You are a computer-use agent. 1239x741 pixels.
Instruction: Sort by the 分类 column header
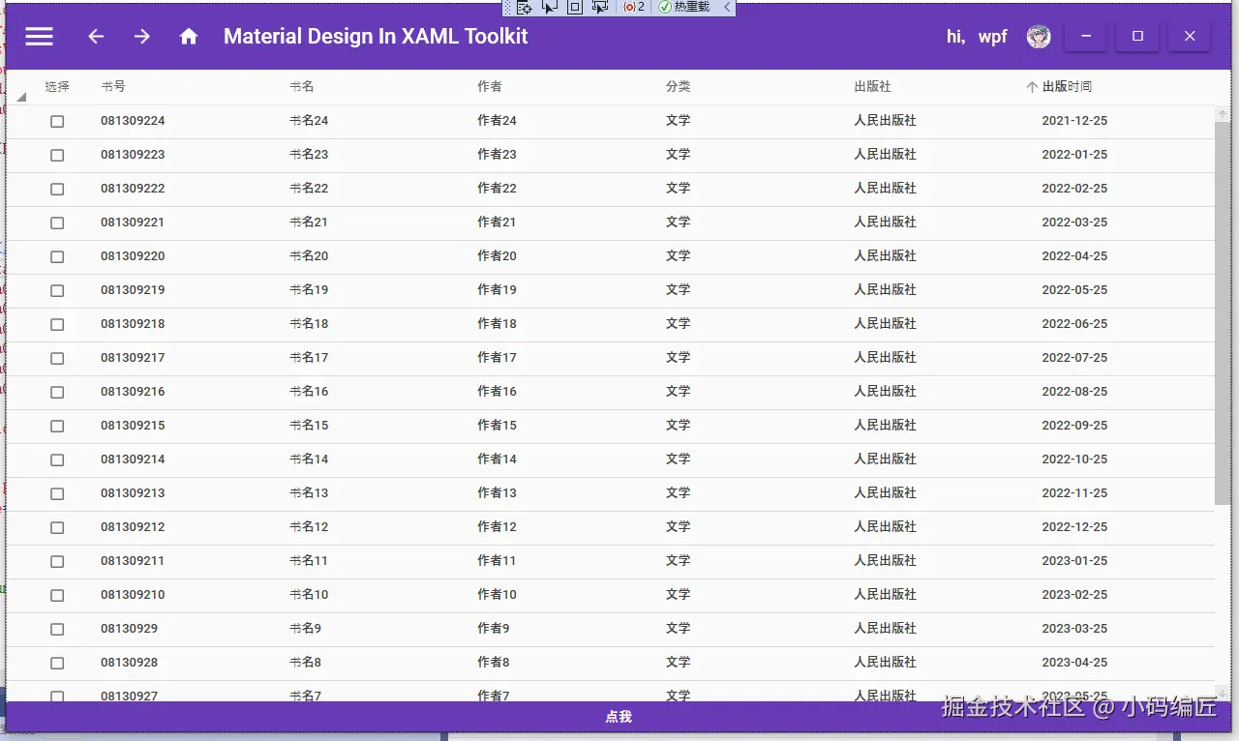[x=679, y=86]
